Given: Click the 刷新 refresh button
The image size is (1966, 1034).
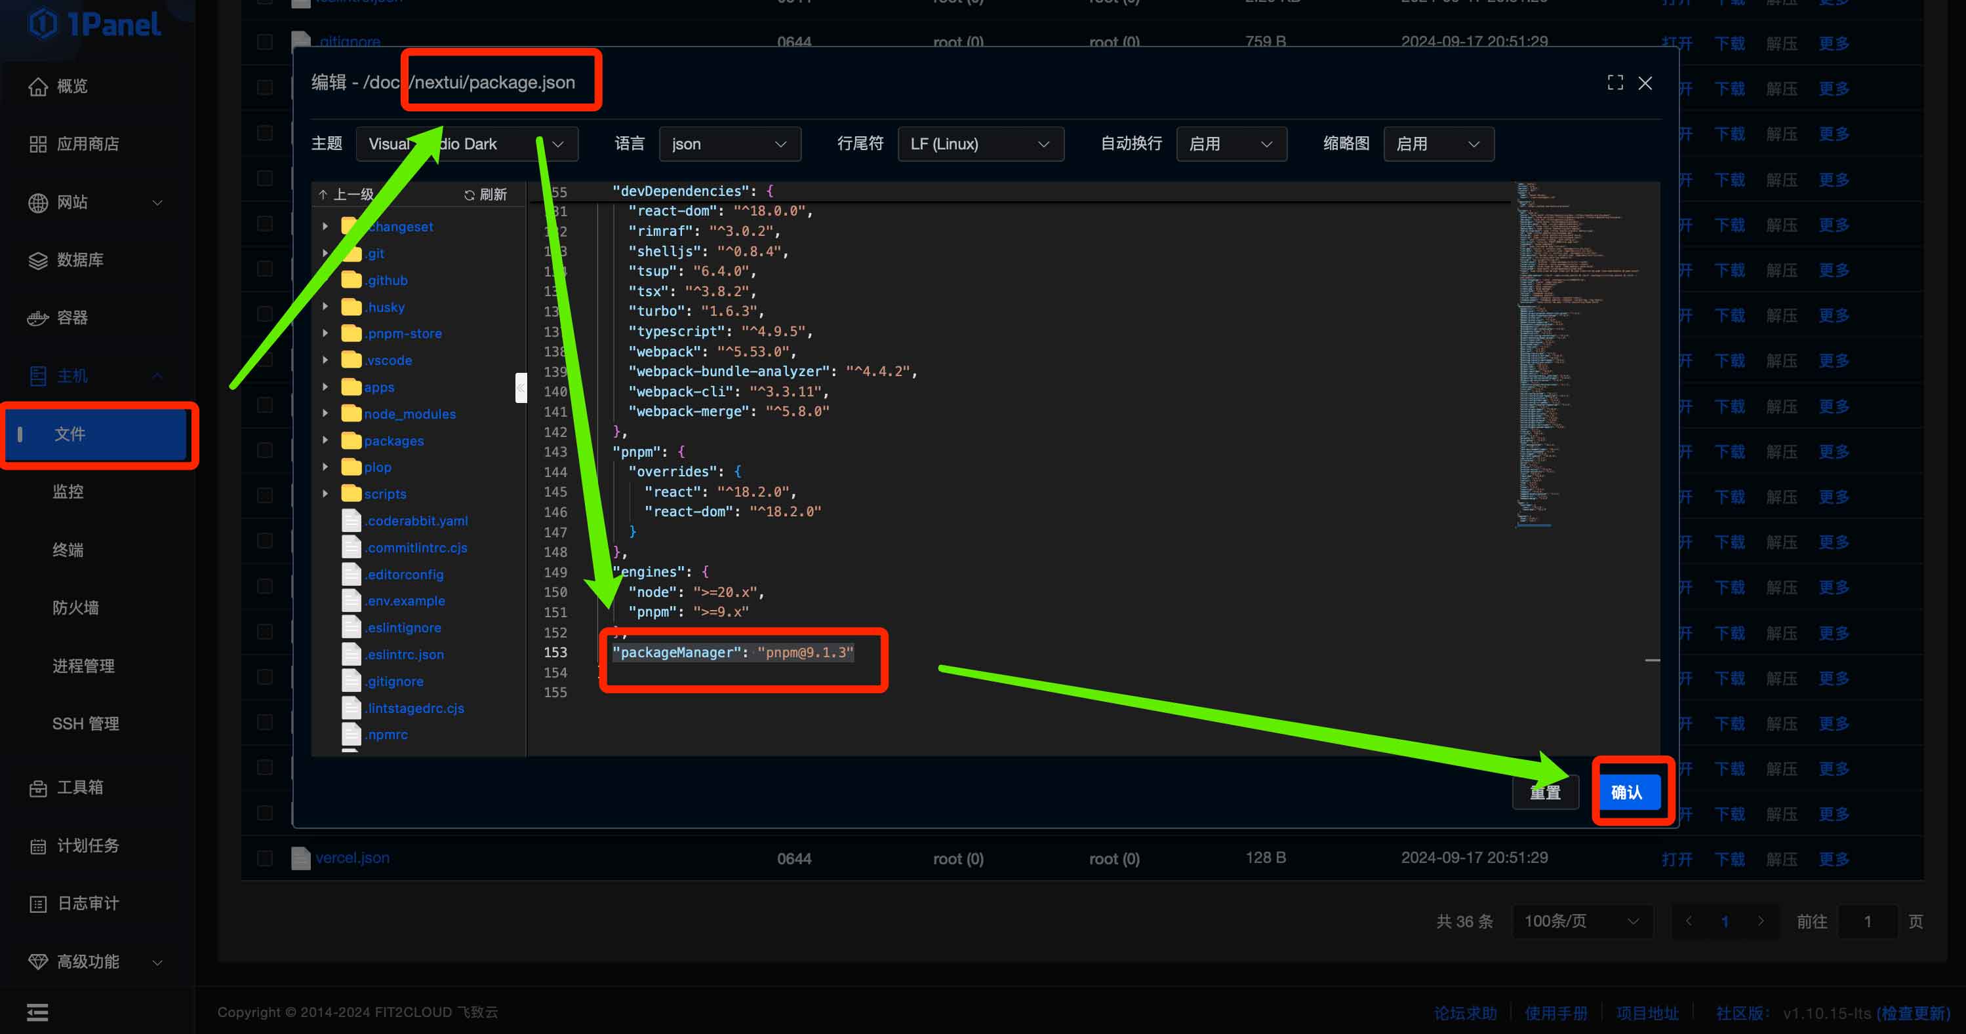Looking at the screenshot, I should (x=485, y=195).
